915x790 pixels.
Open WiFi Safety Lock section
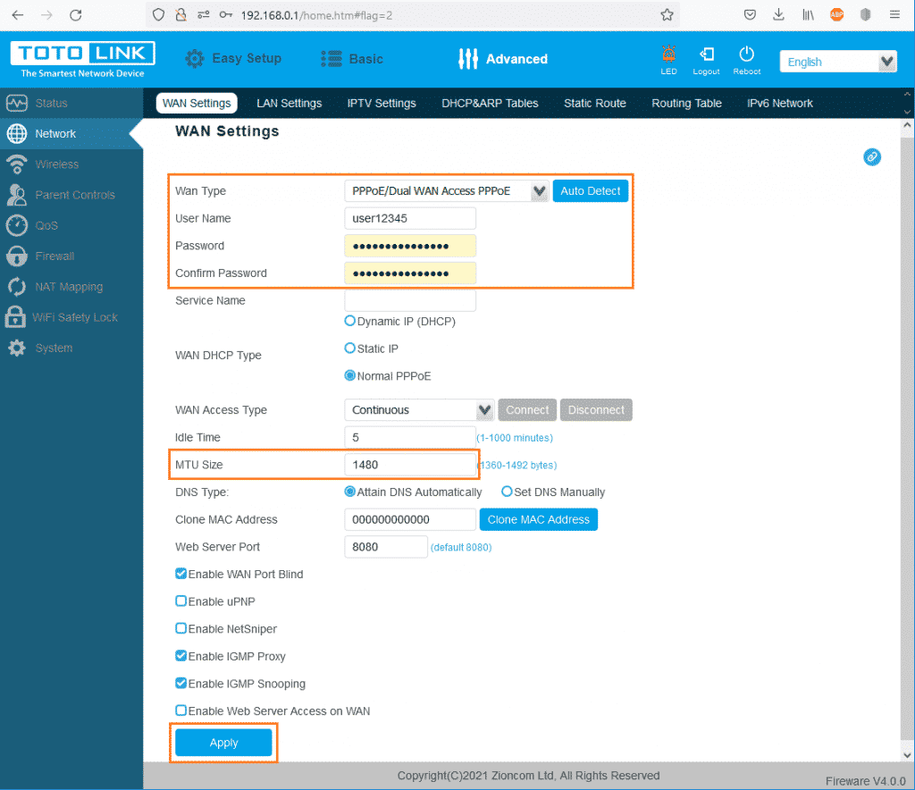[x=74, y=317]
